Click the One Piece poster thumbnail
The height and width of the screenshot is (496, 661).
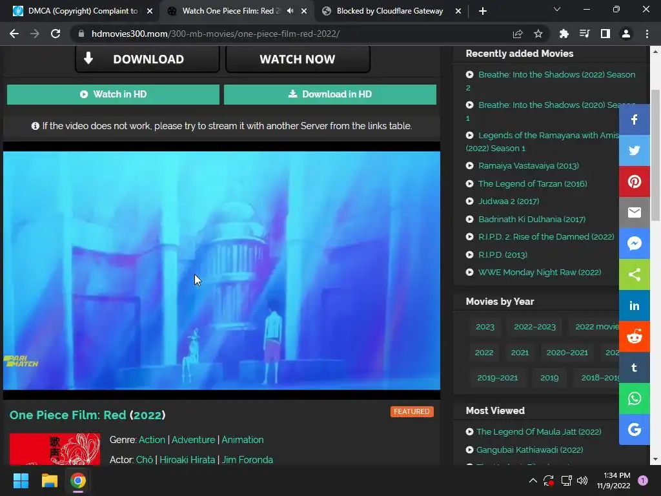point(55,449)
